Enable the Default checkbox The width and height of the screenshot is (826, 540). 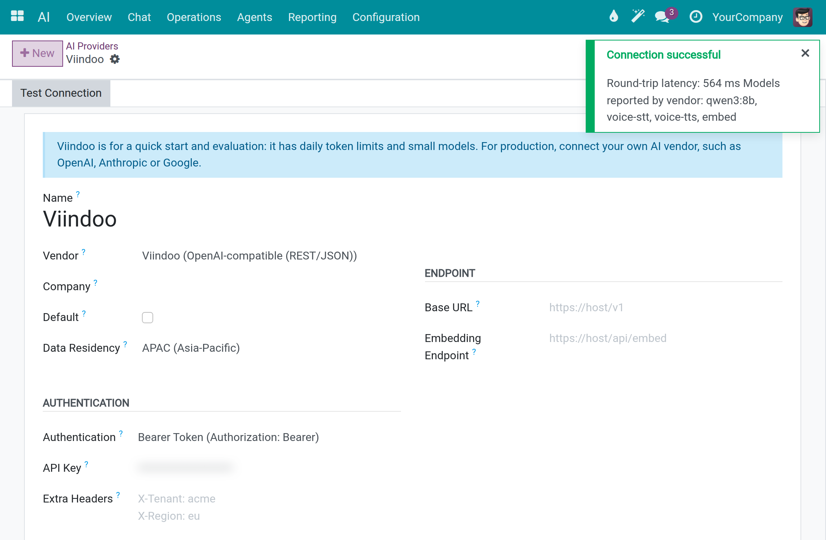tap(148, 318)
